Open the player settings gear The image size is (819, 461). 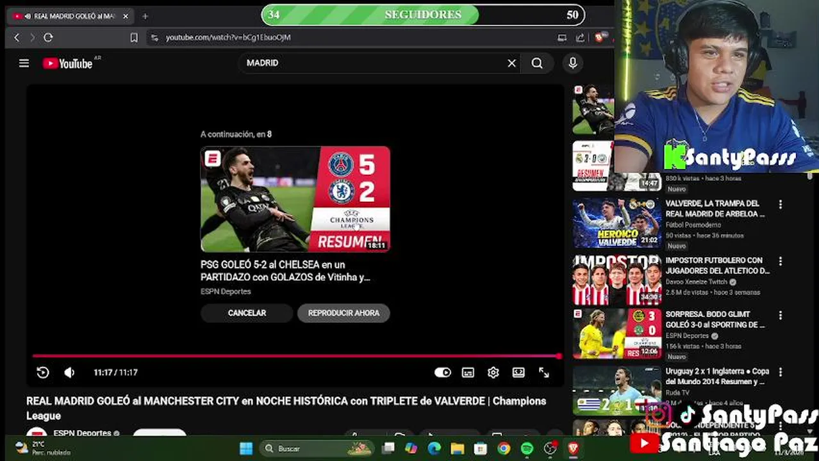pos(493,372)
